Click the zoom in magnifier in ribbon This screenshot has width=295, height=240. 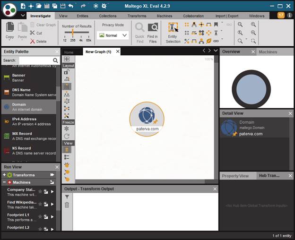[253, 25]
